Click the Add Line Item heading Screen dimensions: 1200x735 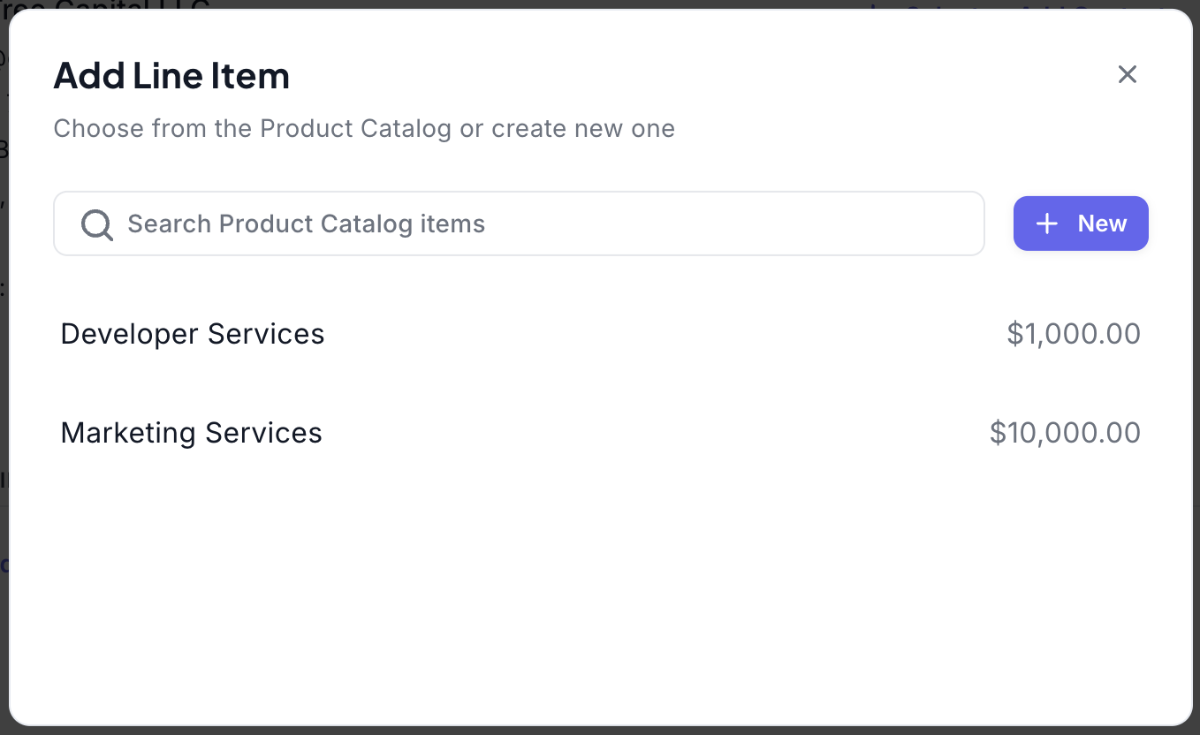pyautogui.click(x=171, y=76)
